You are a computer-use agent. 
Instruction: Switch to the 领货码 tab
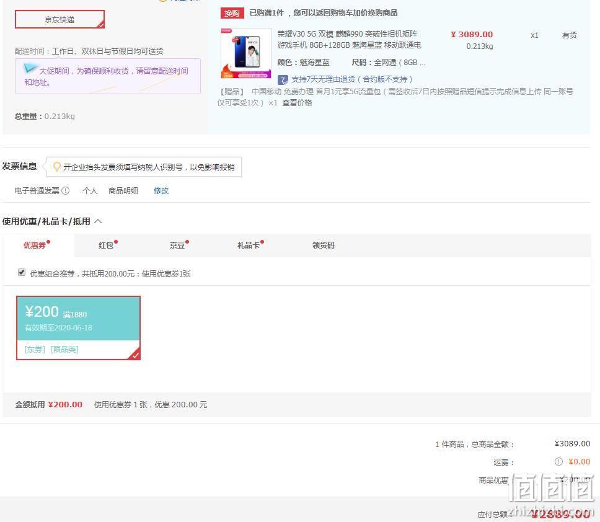tap(324, 246)
